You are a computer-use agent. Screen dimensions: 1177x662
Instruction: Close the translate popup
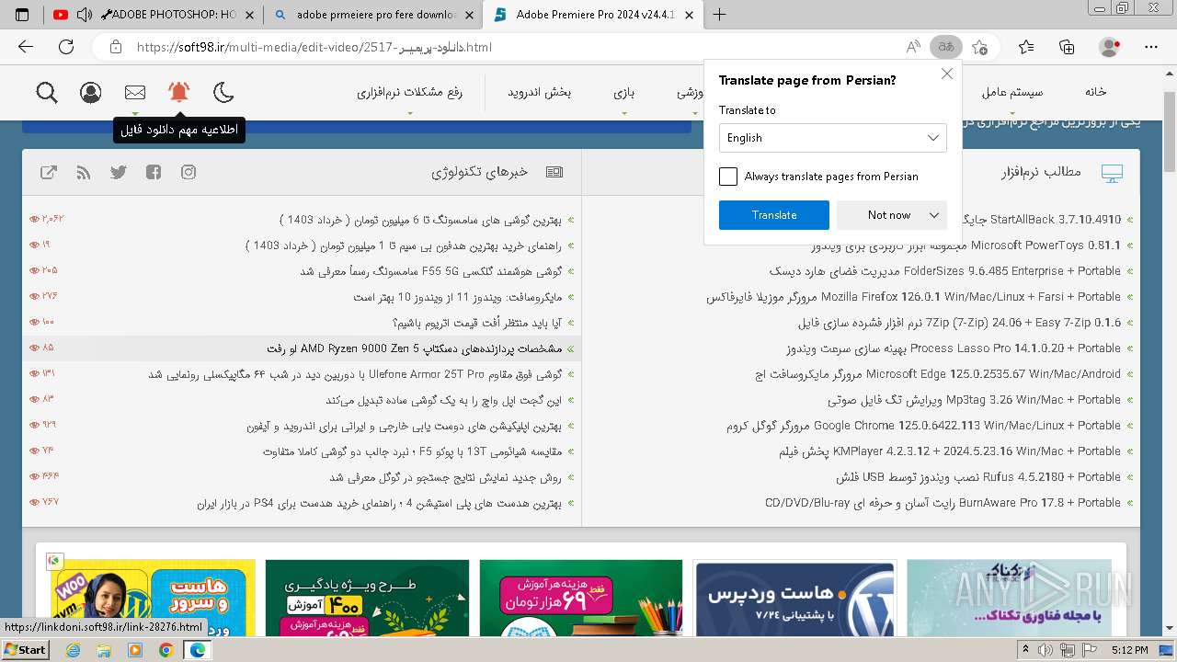pyautogui.click(x=947, y=74)
